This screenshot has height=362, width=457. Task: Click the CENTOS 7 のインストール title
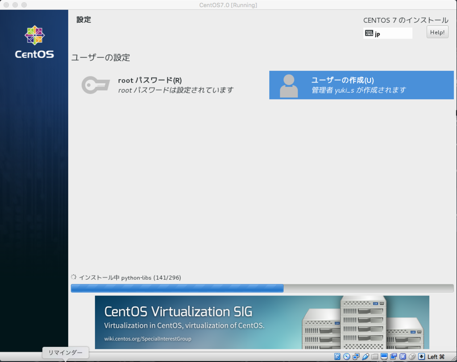click(406, 20)
